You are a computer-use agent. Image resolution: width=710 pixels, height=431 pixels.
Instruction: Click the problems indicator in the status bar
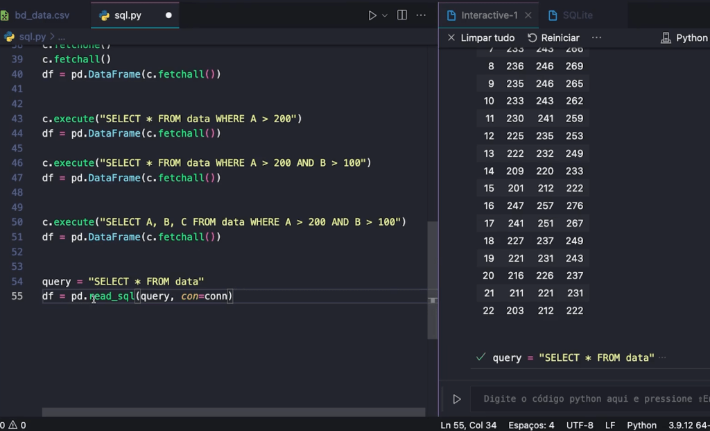point(12,424)
